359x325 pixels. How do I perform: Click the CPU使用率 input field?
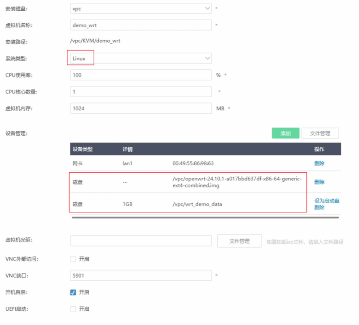[x=140, y=75]
